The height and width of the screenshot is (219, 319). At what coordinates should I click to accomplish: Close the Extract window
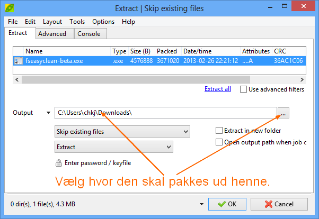pos(303,6)
